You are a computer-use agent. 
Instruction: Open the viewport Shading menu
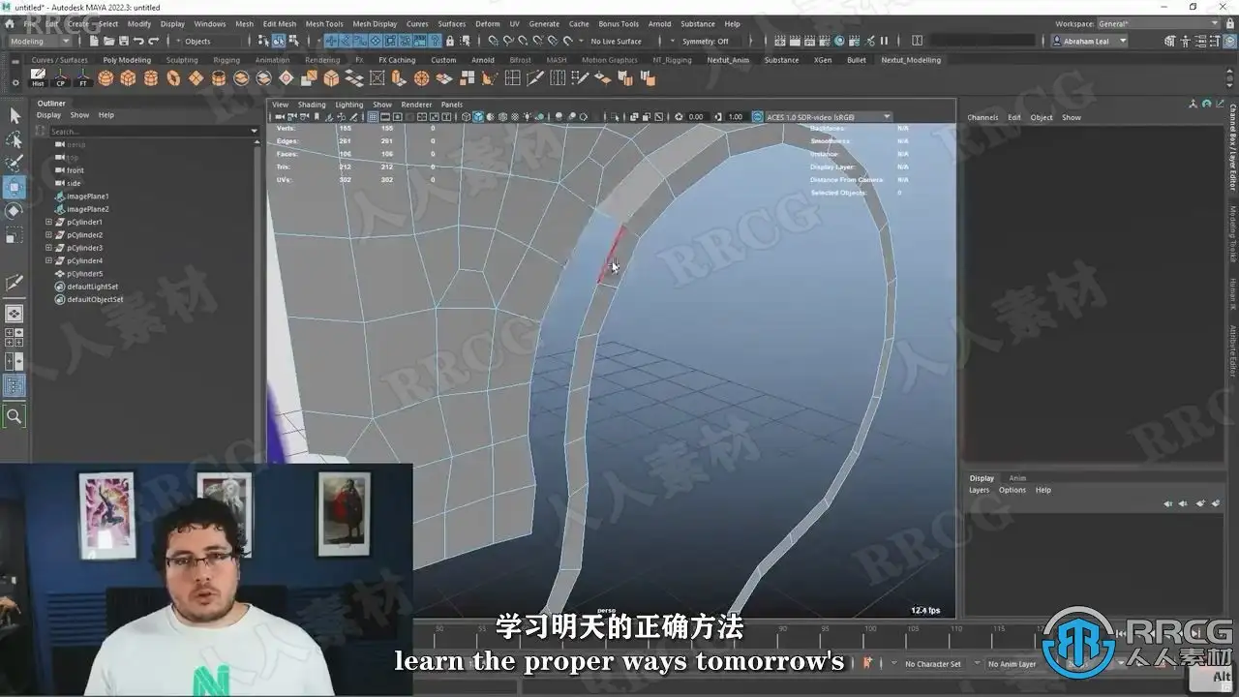[x=312, y=105]
